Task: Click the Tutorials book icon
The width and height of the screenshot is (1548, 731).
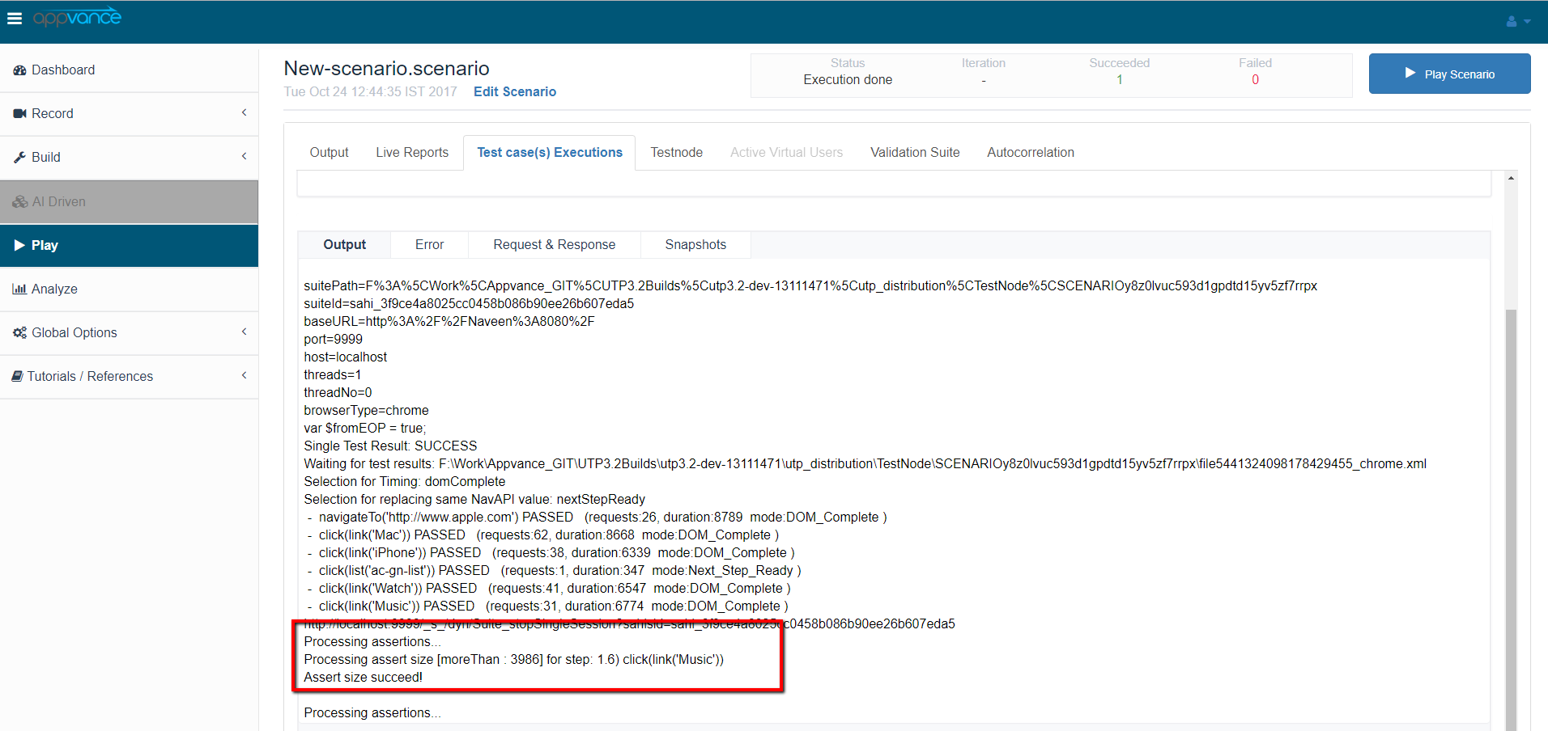Action: (17, 377)
